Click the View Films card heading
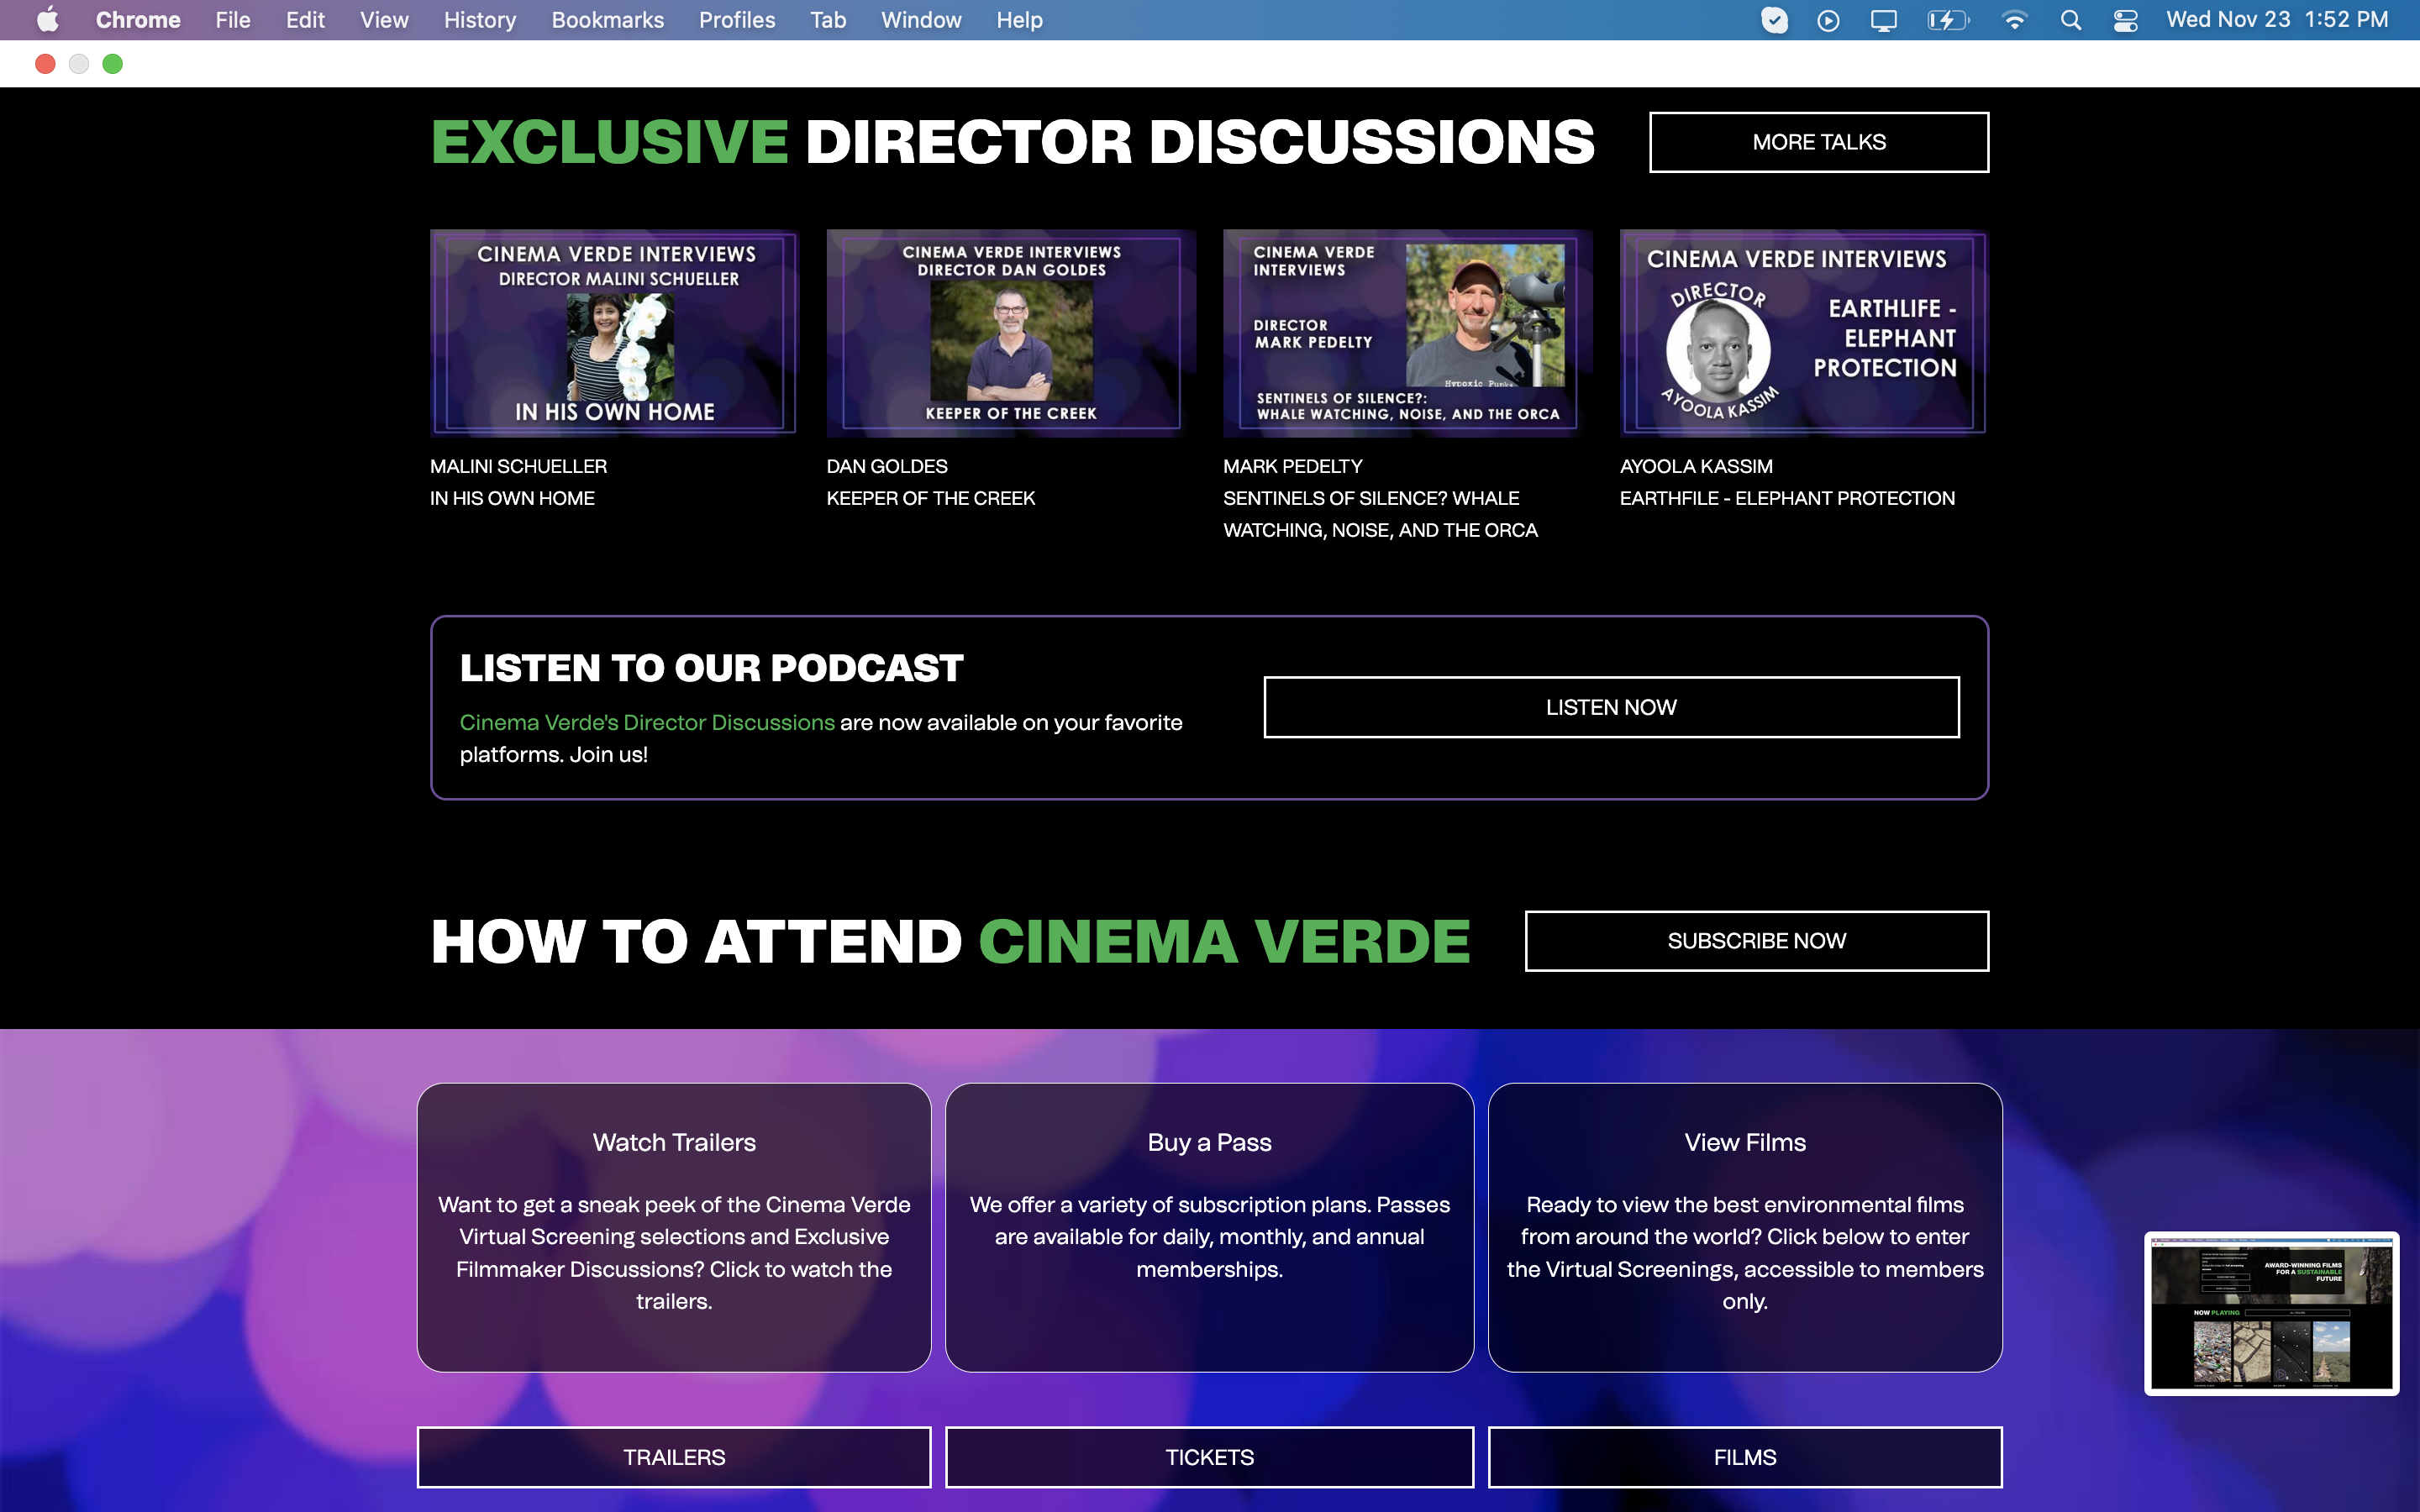 (x=1745, y=1142)
